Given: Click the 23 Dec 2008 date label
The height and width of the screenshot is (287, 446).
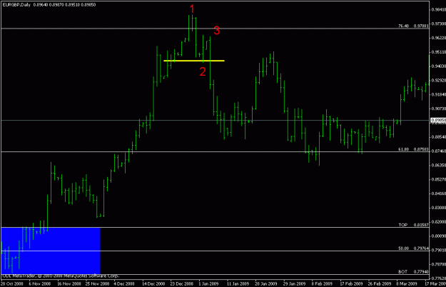Looking at the screenshot, I should coord(182,283).
